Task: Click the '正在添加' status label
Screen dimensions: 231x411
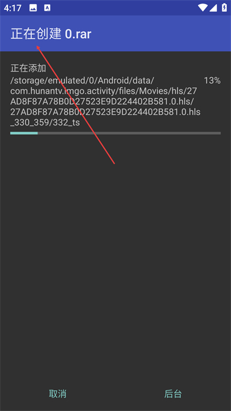Action: click(28, 68)
